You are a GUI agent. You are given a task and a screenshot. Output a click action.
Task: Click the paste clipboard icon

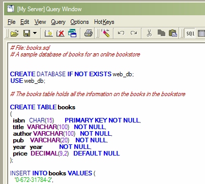tap(173, 33)
